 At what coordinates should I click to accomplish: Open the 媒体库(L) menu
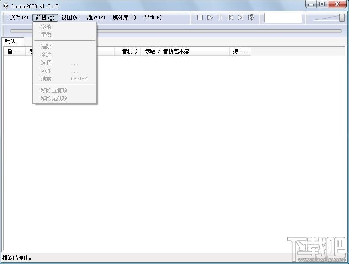coord(124,18)
